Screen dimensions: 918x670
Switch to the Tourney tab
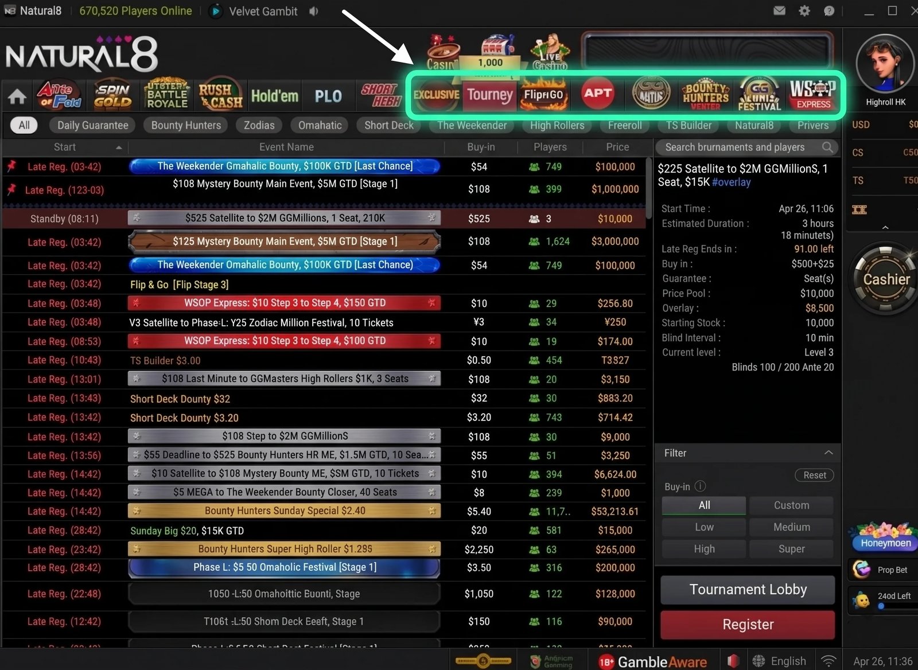[x=489, y=95]
